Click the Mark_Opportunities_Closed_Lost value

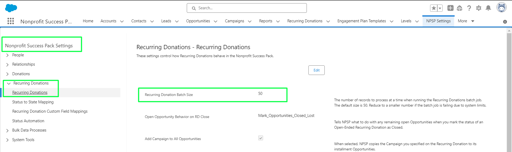(x=286, y=116)
